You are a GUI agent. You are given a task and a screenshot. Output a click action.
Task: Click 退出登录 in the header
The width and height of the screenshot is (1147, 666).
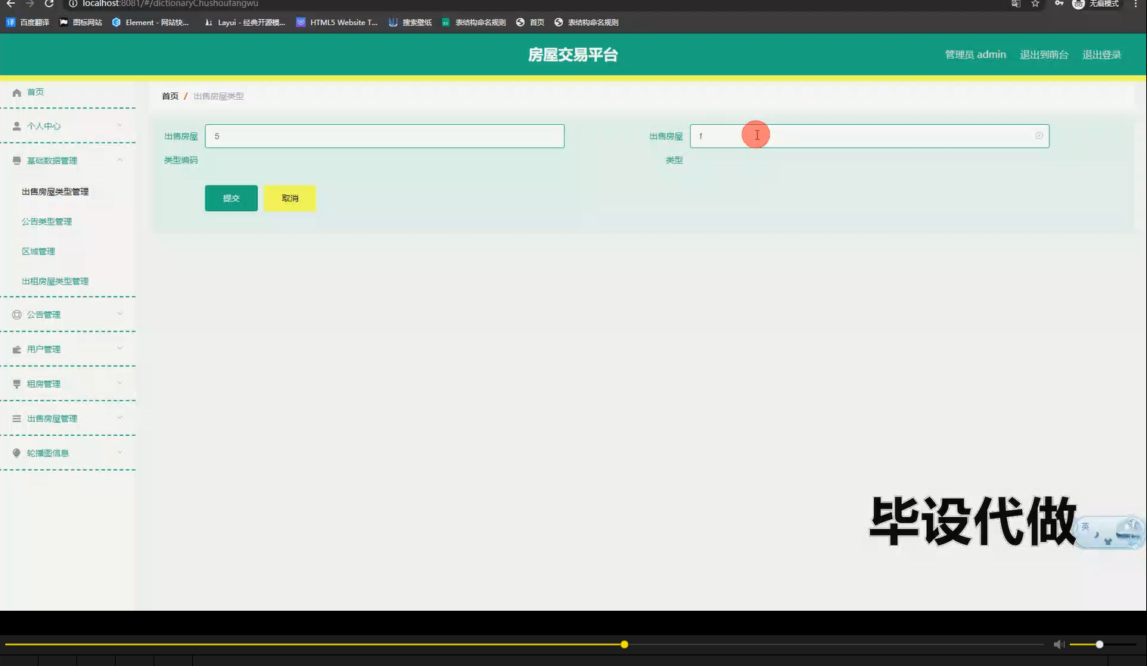(x=1102, y=54)
